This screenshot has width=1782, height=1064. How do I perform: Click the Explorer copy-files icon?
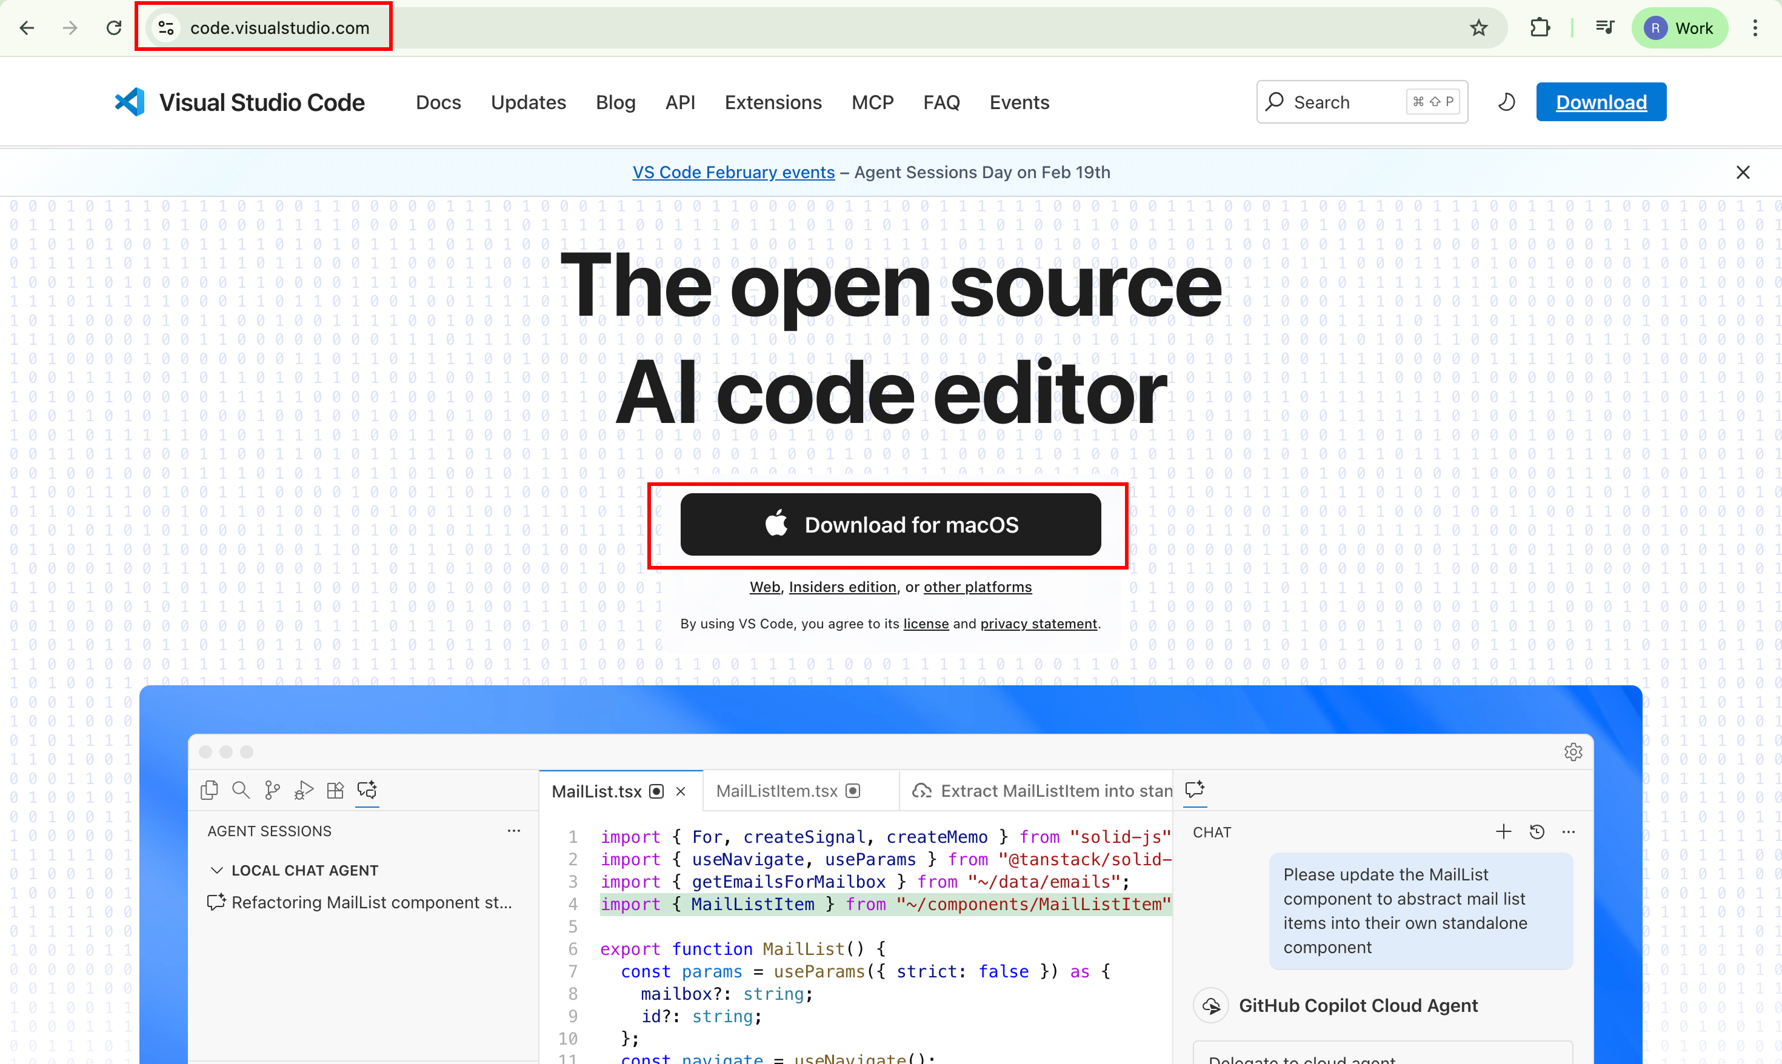coord(209,790)
